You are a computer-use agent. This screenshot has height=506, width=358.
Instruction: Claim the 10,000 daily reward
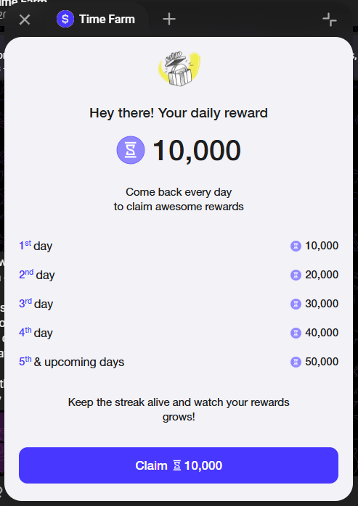179,465
